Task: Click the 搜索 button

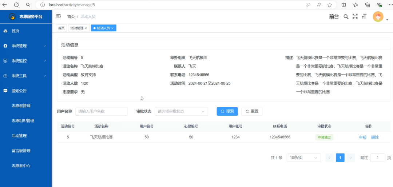Action: tap(227, 111)
